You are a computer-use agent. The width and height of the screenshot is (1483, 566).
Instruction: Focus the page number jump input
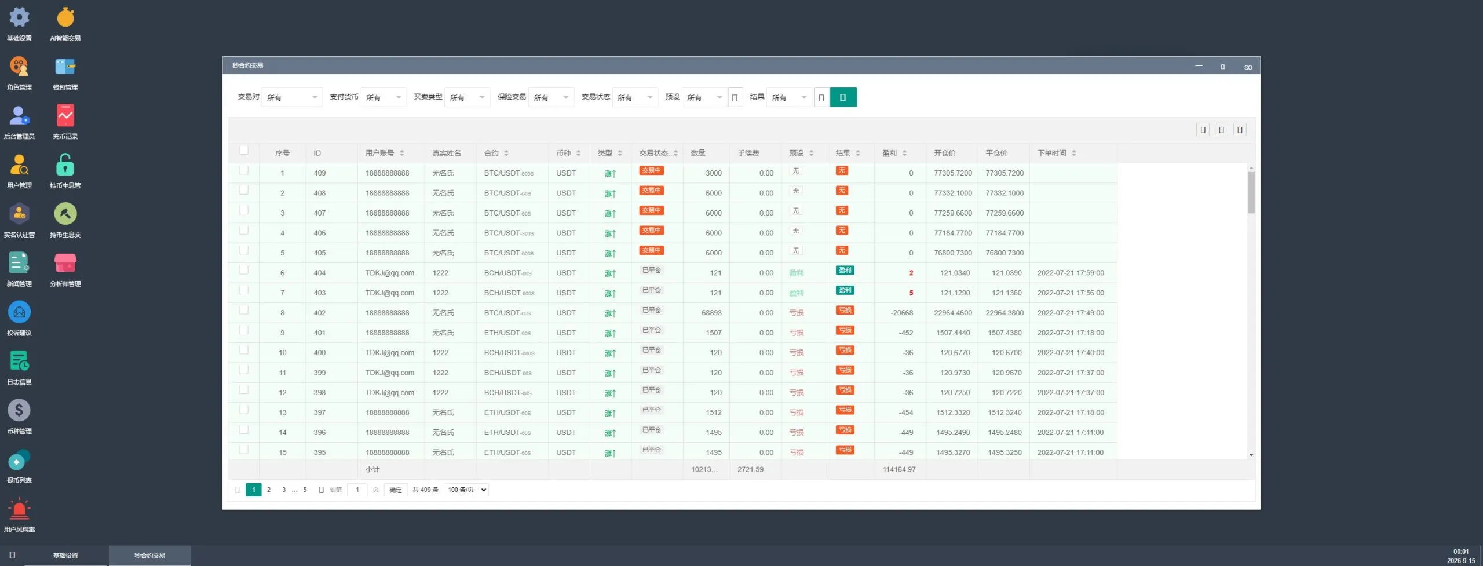coord(357,490)
